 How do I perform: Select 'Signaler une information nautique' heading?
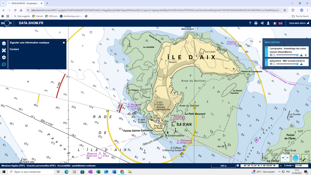29,43
